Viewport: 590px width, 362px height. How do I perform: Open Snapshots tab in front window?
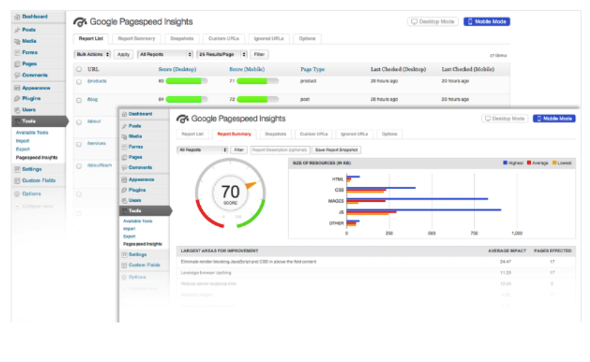click(275, 134)
